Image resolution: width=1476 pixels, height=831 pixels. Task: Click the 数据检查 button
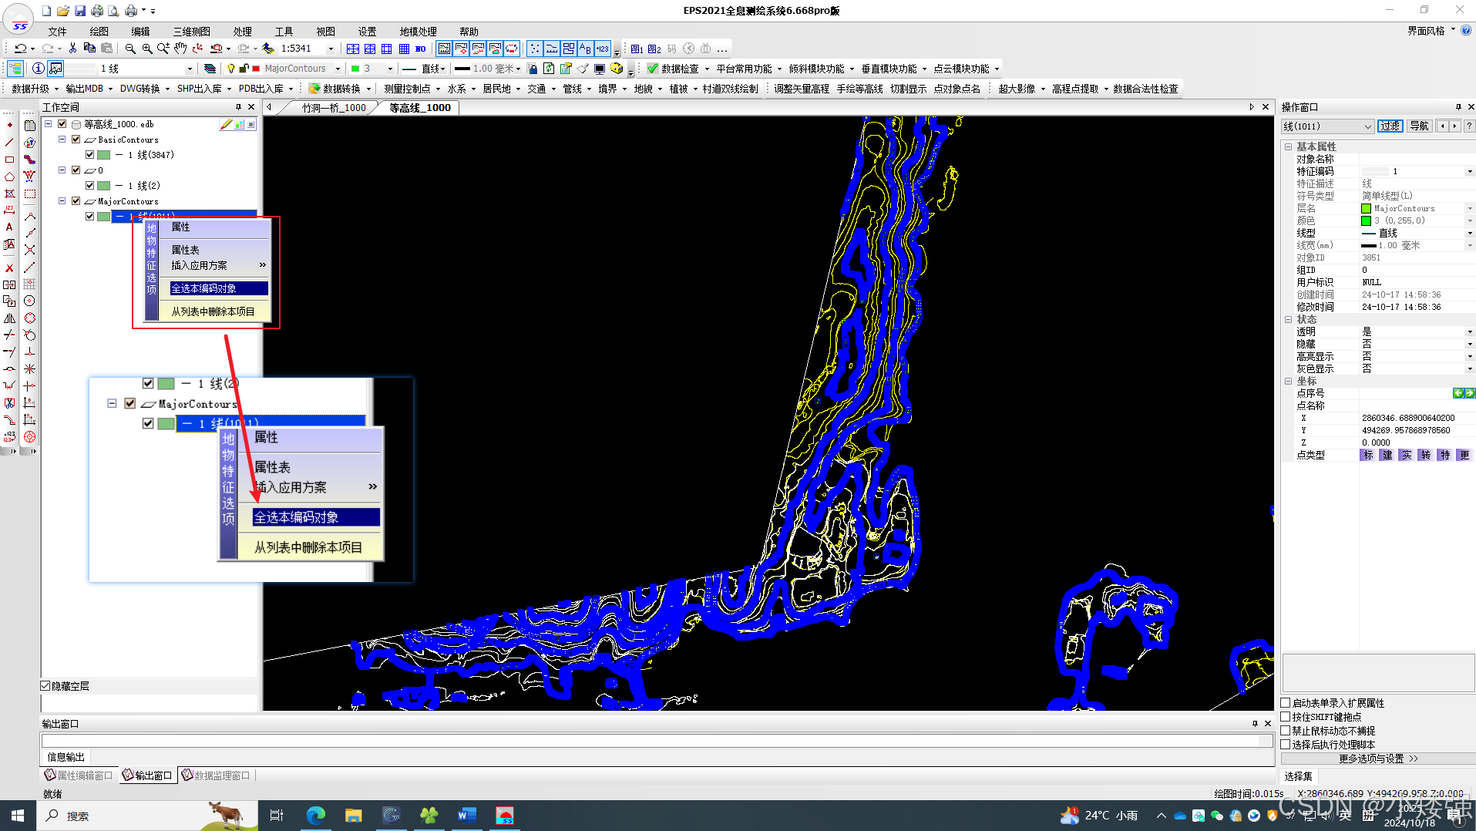(673, 69)
